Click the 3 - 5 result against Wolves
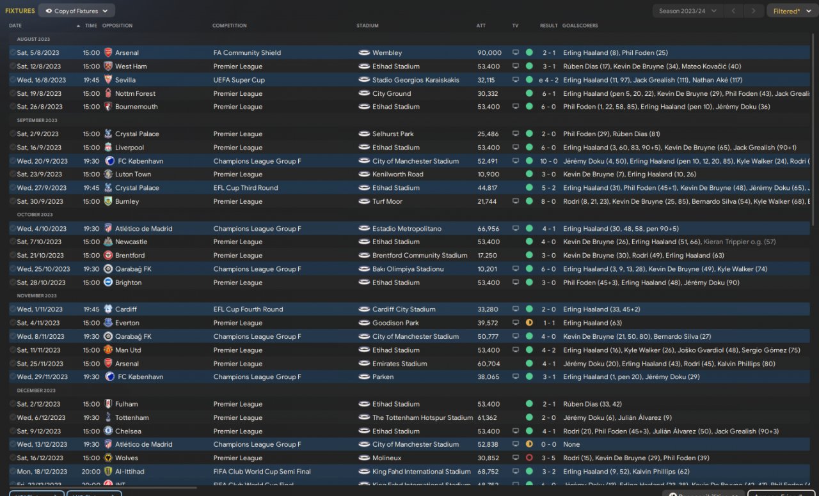The height and width of the screenshot is (496, 819). (550, 458)
